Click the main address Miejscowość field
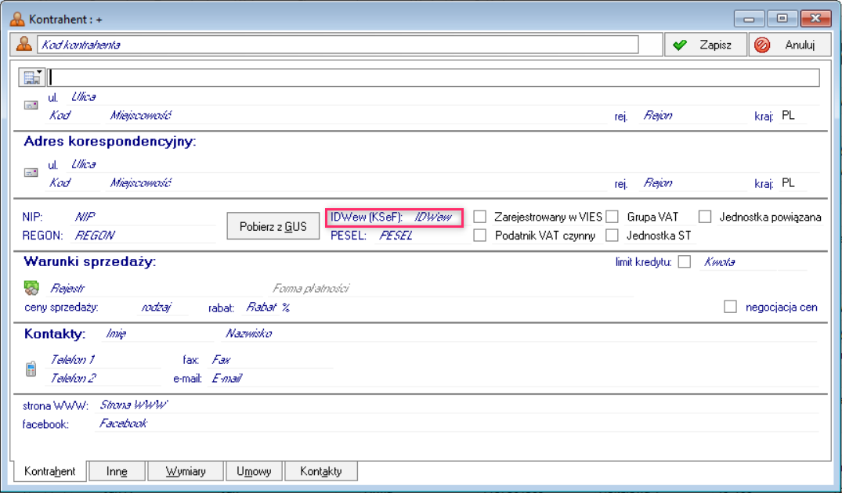Image resolution: width=842 pixels, height=493 pixels. pos(356,115)
